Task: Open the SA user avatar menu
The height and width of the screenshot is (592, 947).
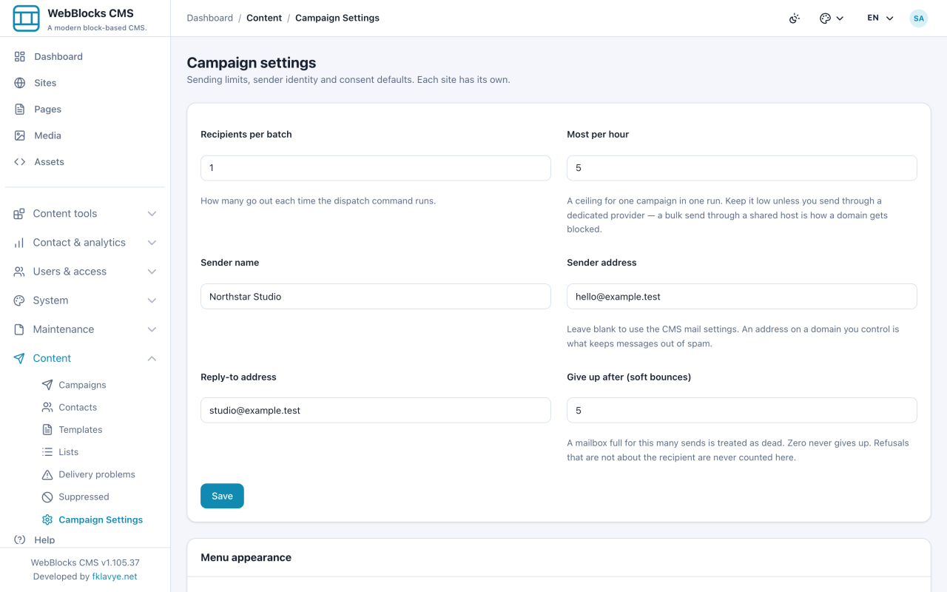Action: pos(919,18)
